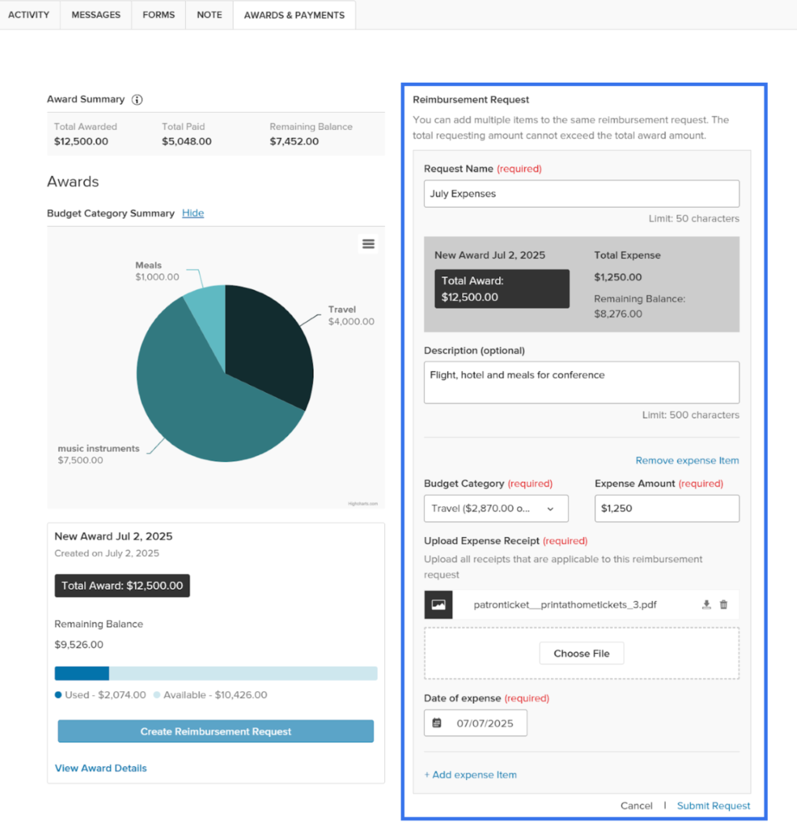Click the Remaining Balance $7,452.00 value
Image resolution: width=797 pixels, height=828 pixels.
pos(294,141)
